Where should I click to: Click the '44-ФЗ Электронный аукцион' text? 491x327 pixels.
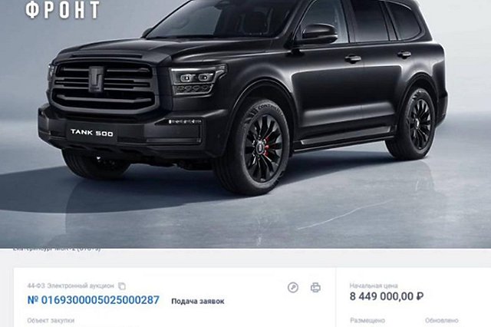point(71,286)
